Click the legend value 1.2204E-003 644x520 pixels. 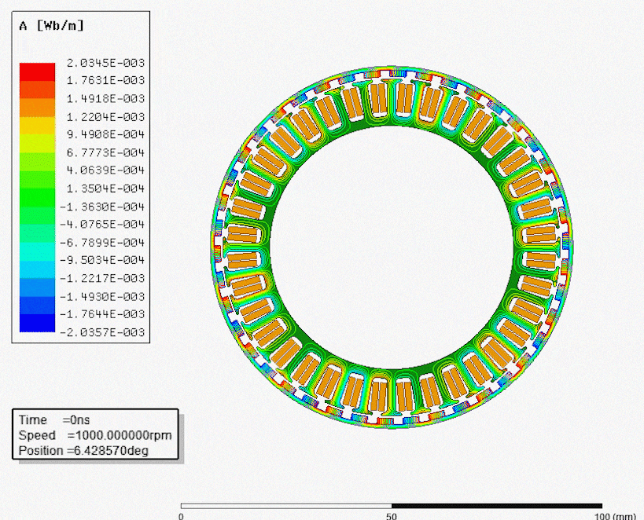tap(105, 117)
